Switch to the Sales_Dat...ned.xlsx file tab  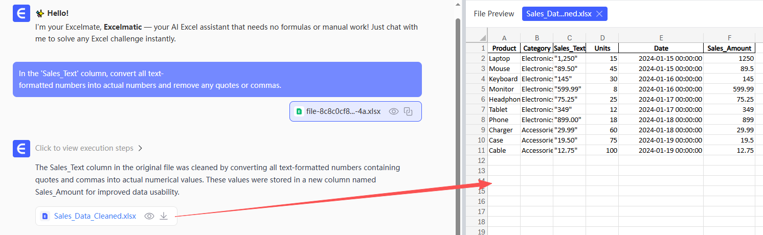click(x=558, y=14)
